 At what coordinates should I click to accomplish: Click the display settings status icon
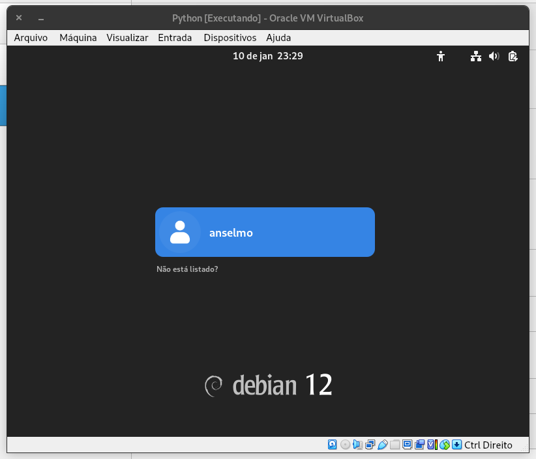point(407,444)
